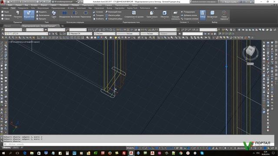This screenshot has width=278, height=156.
Task: Switch to the Вставка ribbon tab
Action: click(x=71, y=8)
